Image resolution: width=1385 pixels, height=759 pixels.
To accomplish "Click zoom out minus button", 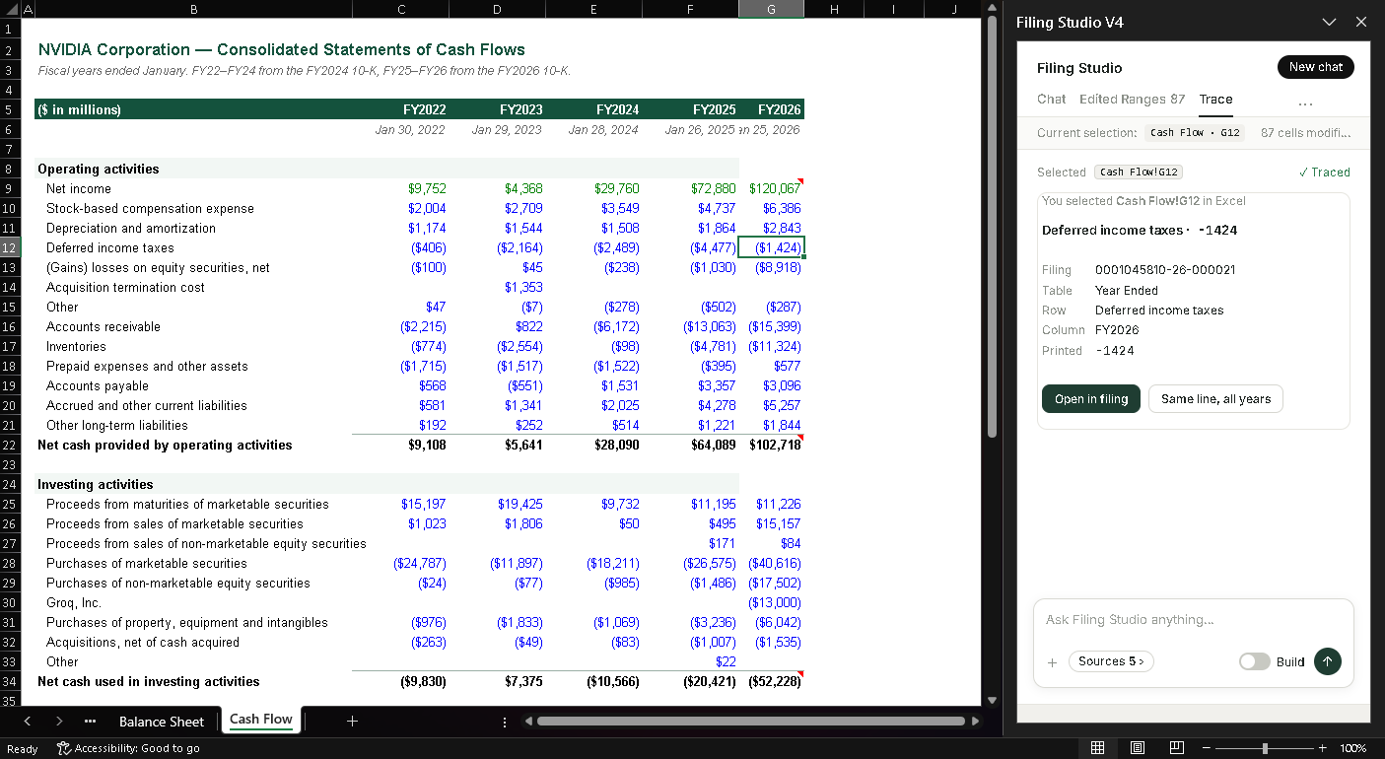I will click(1205, 748).
